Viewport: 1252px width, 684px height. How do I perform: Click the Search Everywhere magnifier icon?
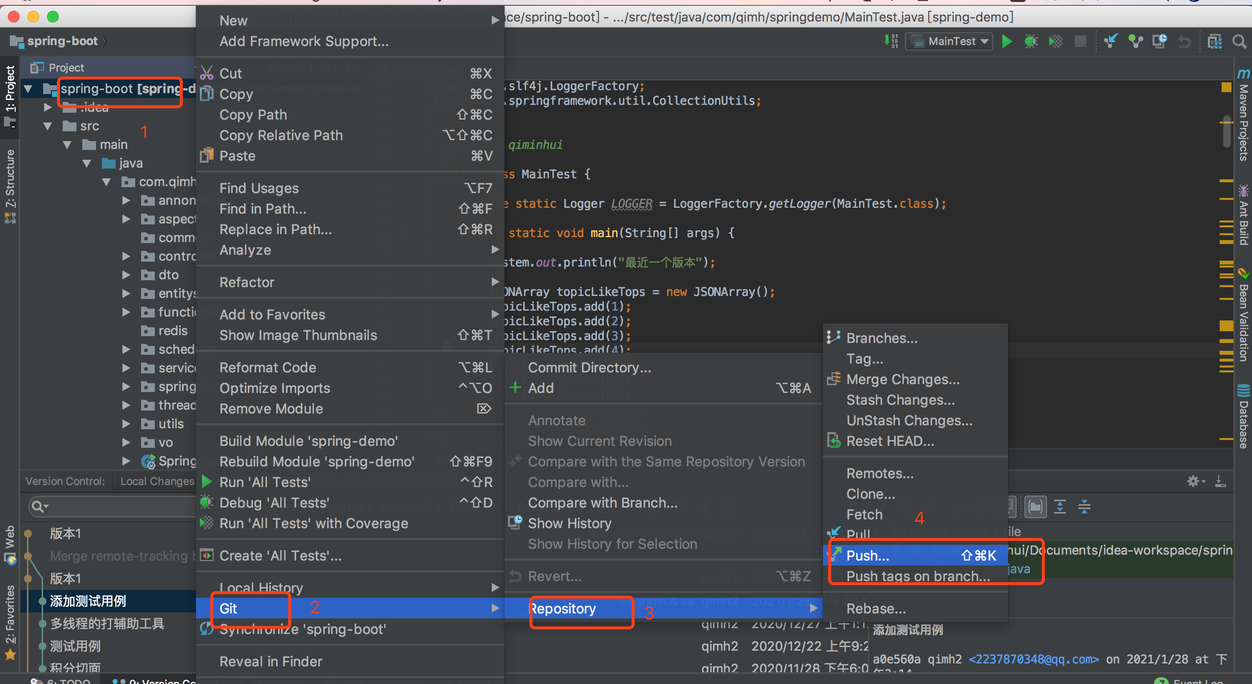[x=1239, y=42]
